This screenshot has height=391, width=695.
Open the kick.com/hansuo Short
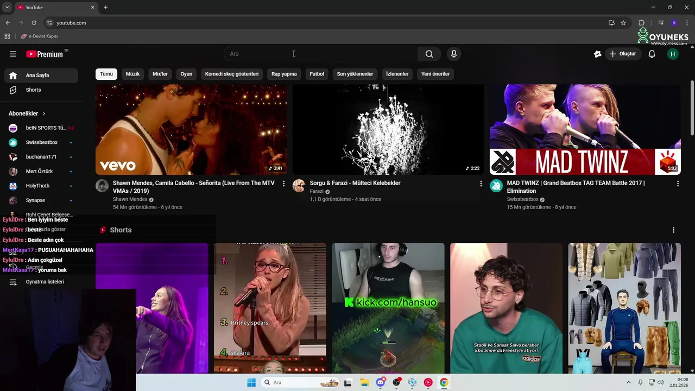pyautogui.click(x=388, y=308)
